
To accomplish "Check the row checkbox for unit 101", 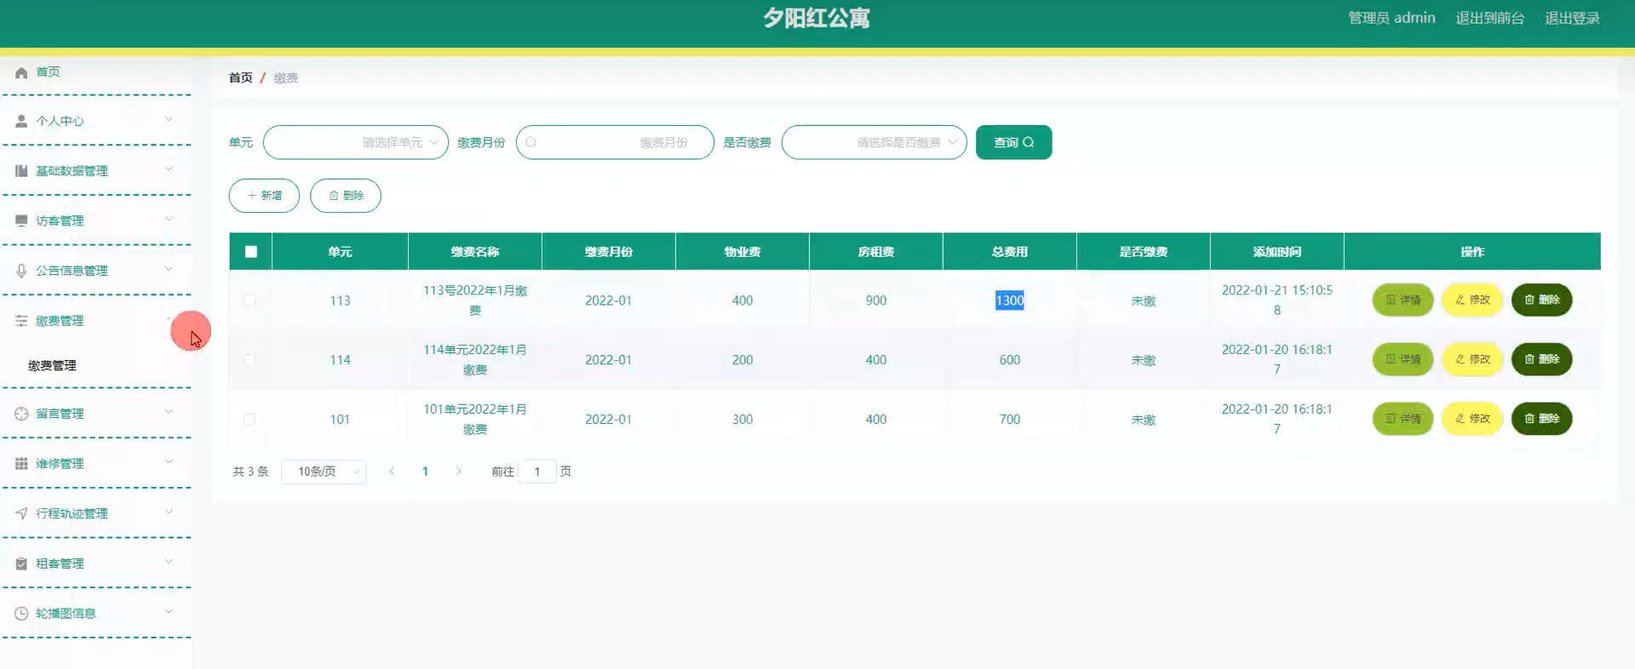I will (250, 420).
